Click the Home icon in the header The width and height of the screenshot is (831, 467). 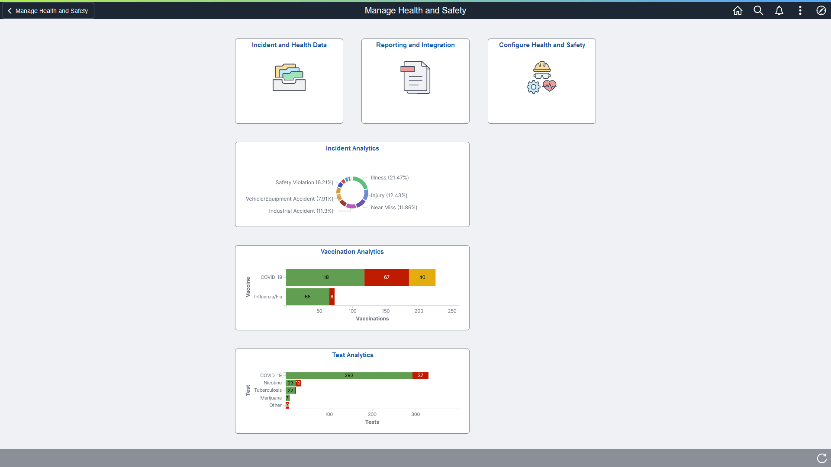[x=738, y=10]
